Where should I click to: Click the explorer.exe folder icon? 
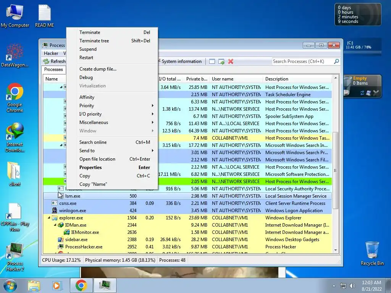click(55, 218)
